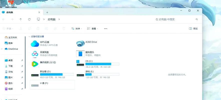
Task: Click the search magnifier icon
Action: (197, 19)
